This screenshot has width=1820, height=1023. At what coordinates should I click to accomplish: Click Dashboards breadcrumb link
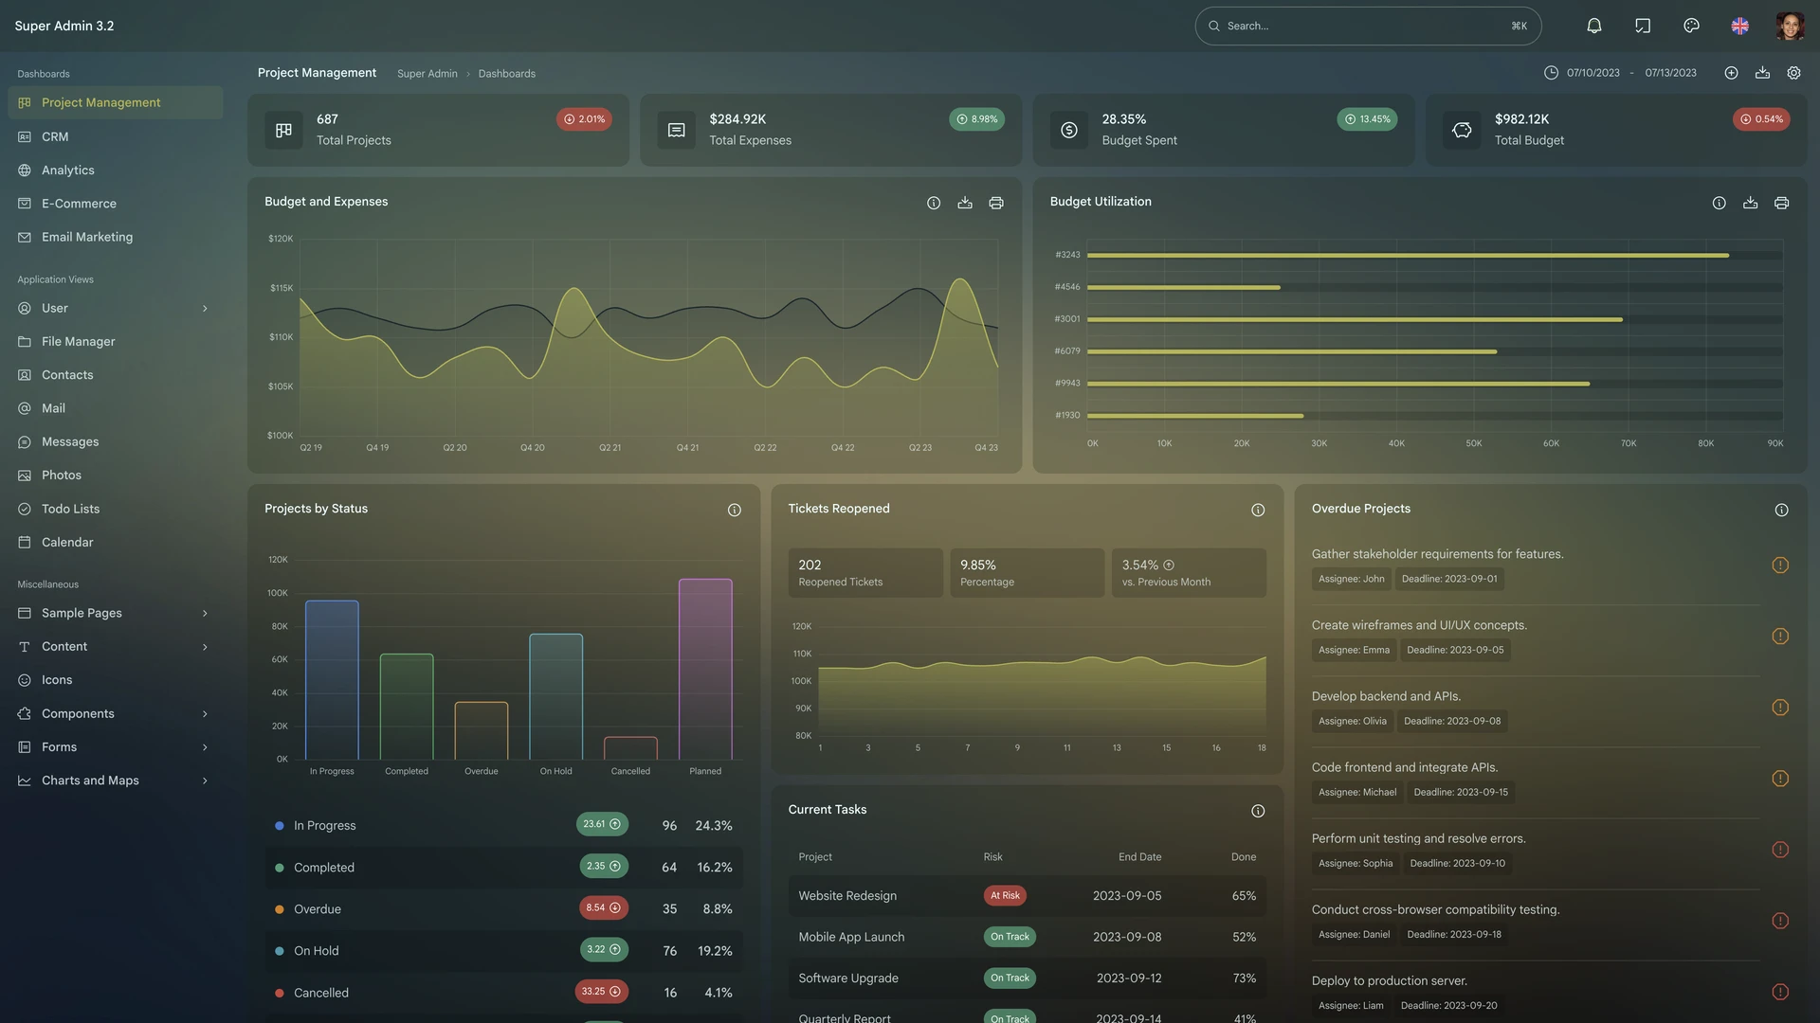click(506, 74)
